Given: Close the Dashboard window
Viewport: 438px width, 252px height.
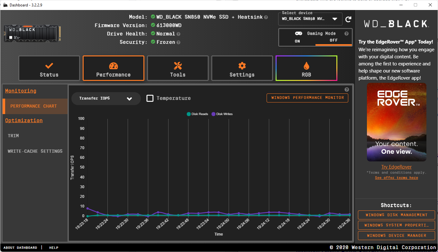Looking at the screenshot, I should tap(430, 5).
